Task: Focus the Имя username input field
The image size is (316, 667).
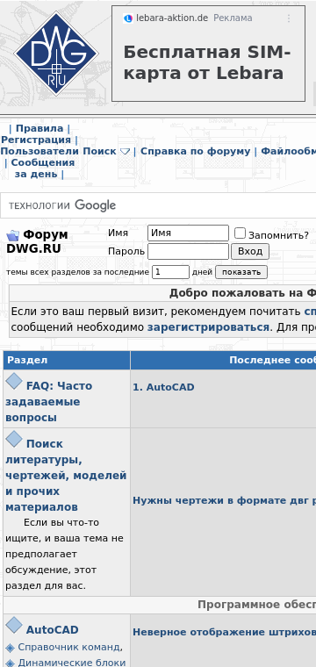Action: [188, 233]
